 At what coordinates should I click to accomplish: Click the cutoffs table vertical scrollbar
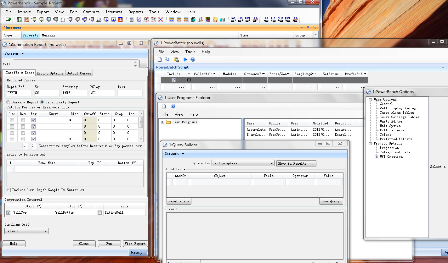pyautogui.click(x=141, y=126)
